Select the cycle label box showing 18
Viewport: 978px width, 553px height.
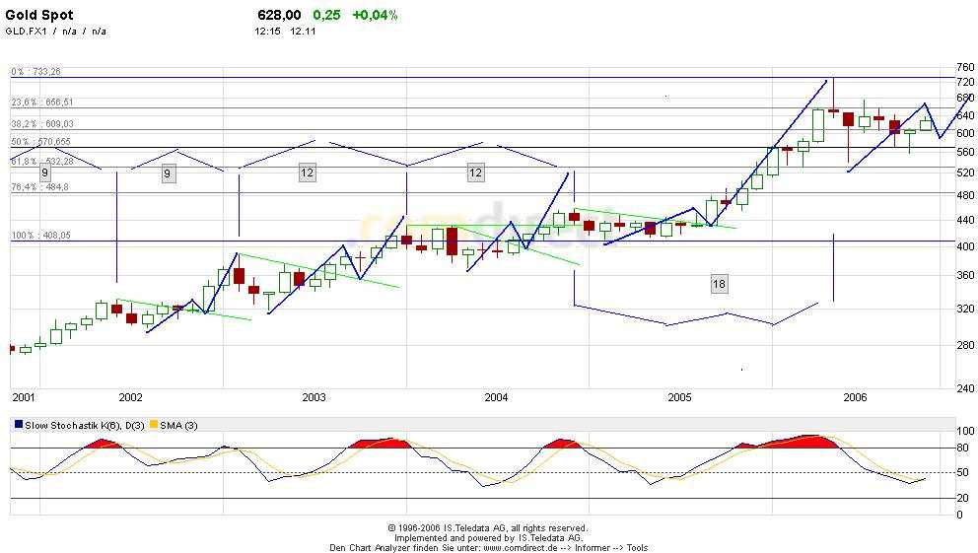719,284
